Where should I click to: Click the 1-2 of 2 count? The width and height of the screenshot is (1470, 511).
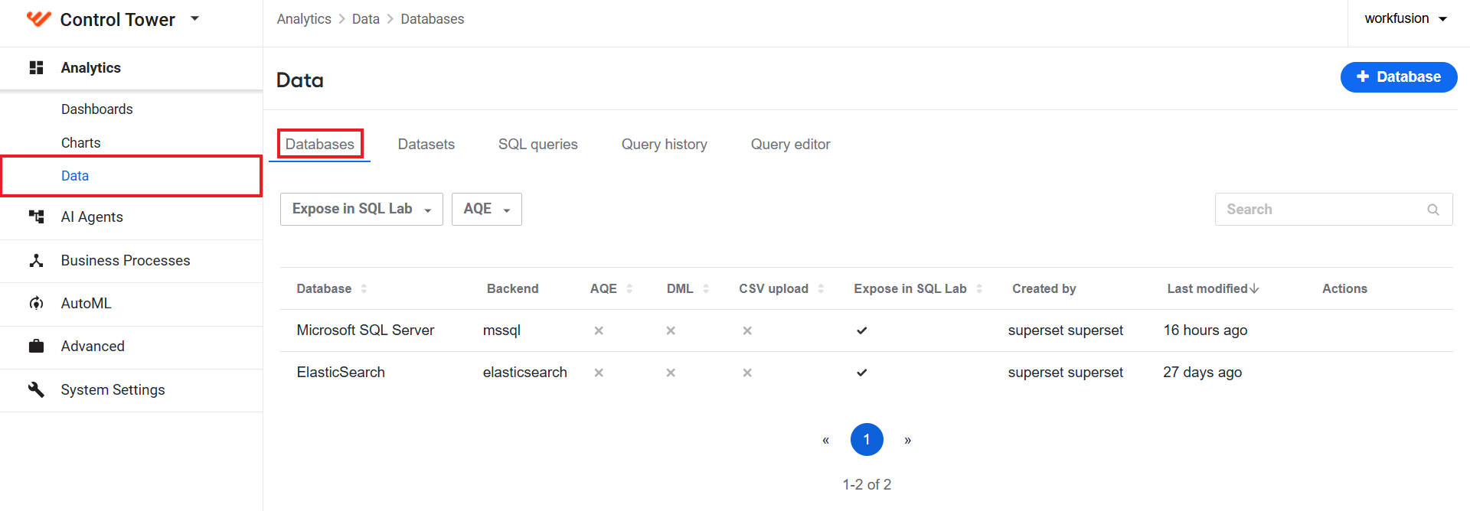867,485
